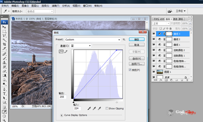Open the 正常 blend mode dropdown

pos(161,23)
